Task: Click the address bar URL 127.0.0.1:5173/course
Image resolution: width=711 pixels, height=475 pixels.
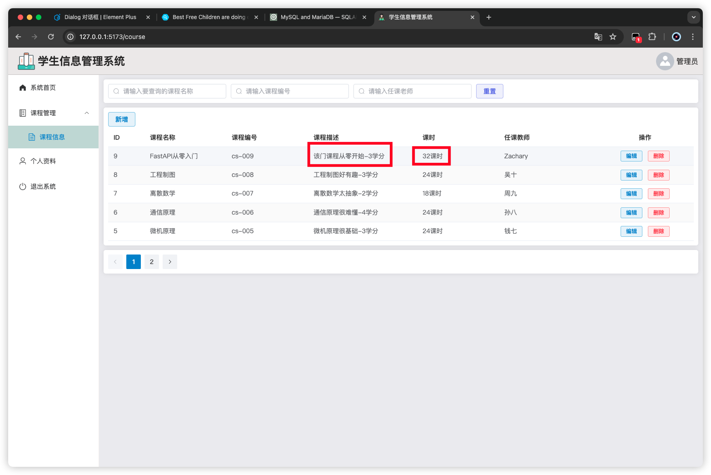Action: click(x=112, y=37)
